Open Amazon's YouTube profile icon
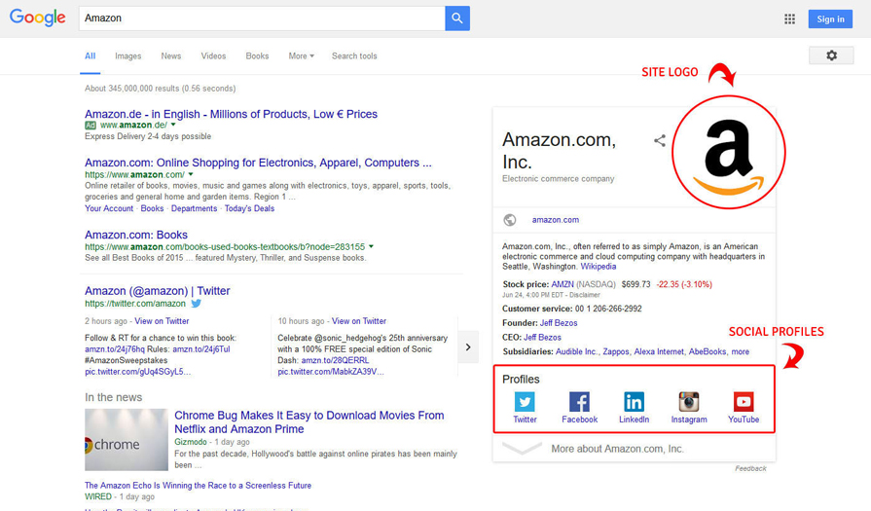 click(744, 402)
